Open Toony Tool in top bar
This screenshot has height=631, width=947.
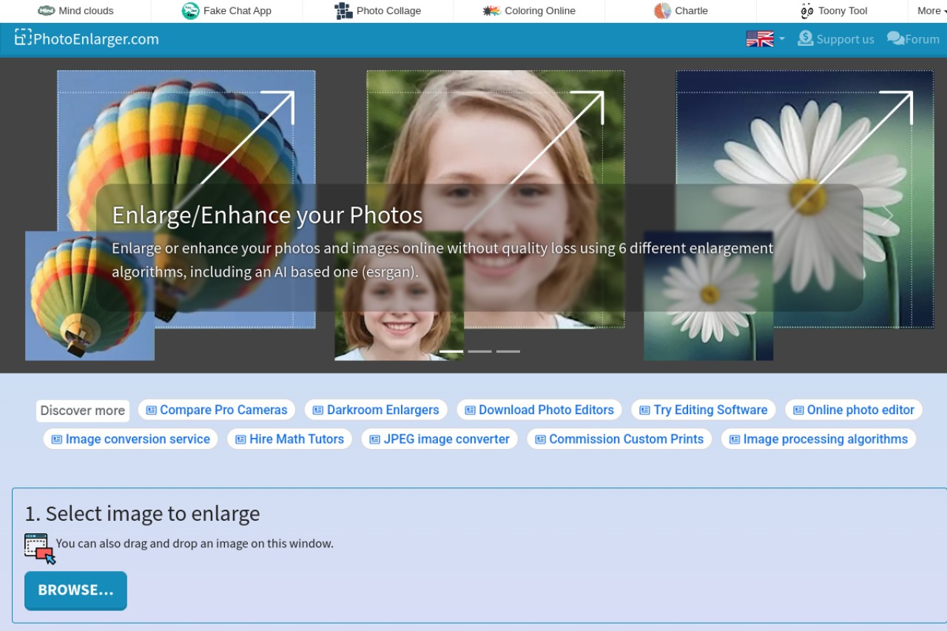[834, 10]
